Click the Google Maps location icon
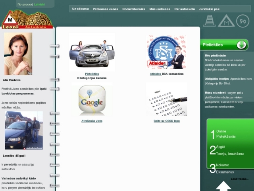This screenshot has height=191, width=254. click(x=92, y=100)
